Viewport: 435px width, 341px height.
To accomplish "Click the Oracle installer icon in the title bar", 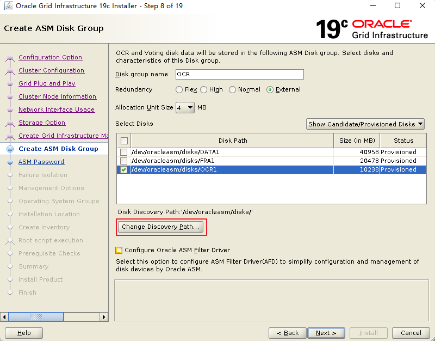I will coord(8,6).
